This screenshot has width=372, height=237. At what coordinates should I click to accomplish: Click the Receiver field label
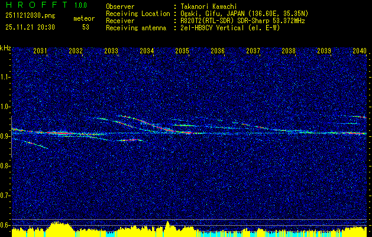point(120,21)
